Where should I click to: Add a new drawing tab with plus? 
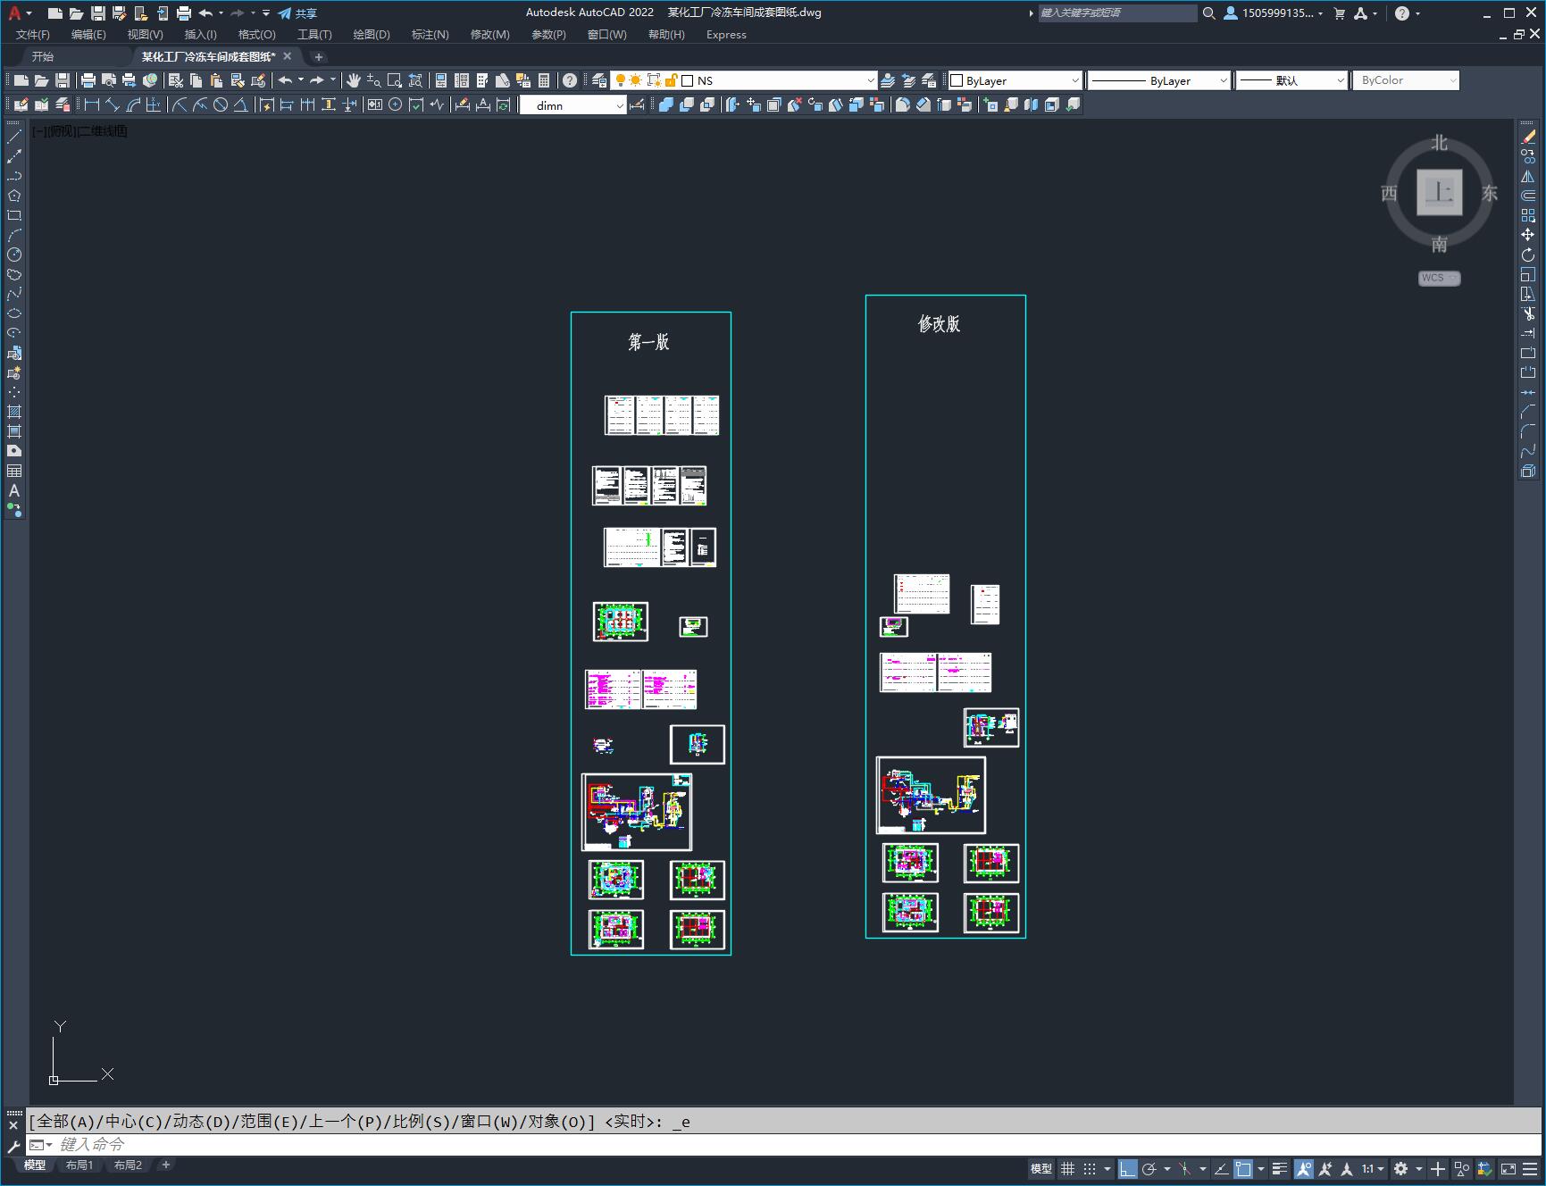pyautogui.click(x=319, y=56)
